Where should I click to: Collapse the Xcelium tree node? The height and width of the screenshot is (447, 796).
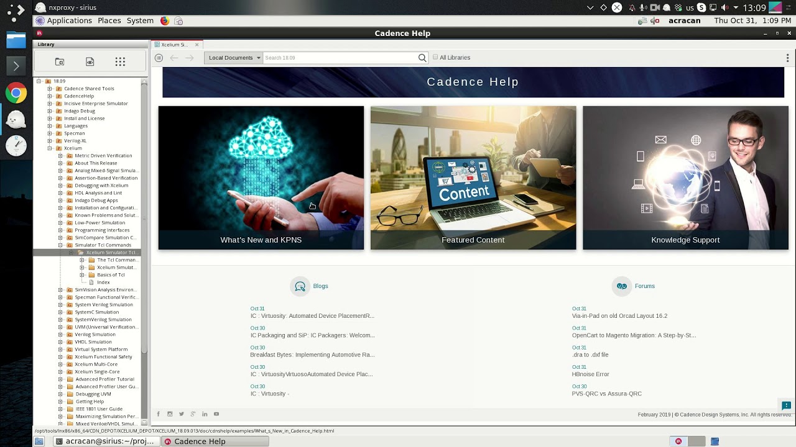pyautogui.click(x=50, y=148)
